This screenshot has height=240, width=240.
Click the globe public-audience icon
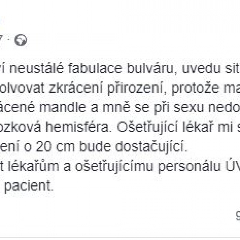click(21, 40)
